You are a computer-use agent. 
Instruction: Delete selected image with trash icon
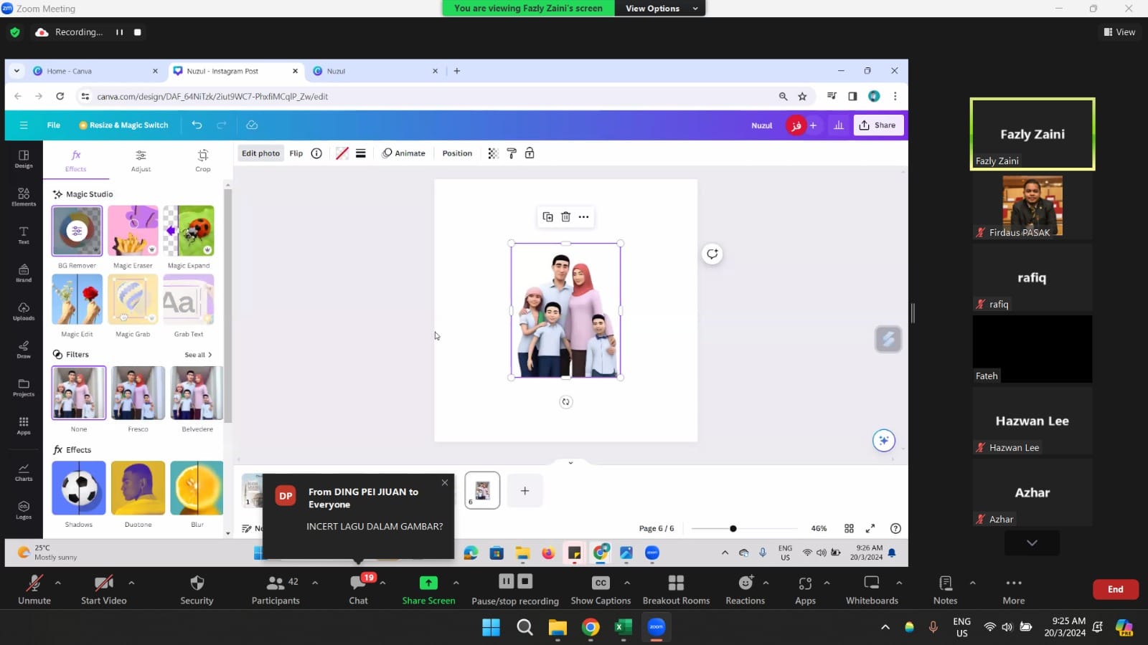click(x=565, y=217)
